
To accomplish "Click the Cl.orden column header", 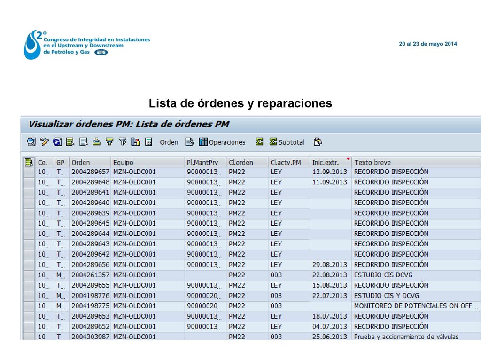I will pyautogui.click(x=247, y=162).
